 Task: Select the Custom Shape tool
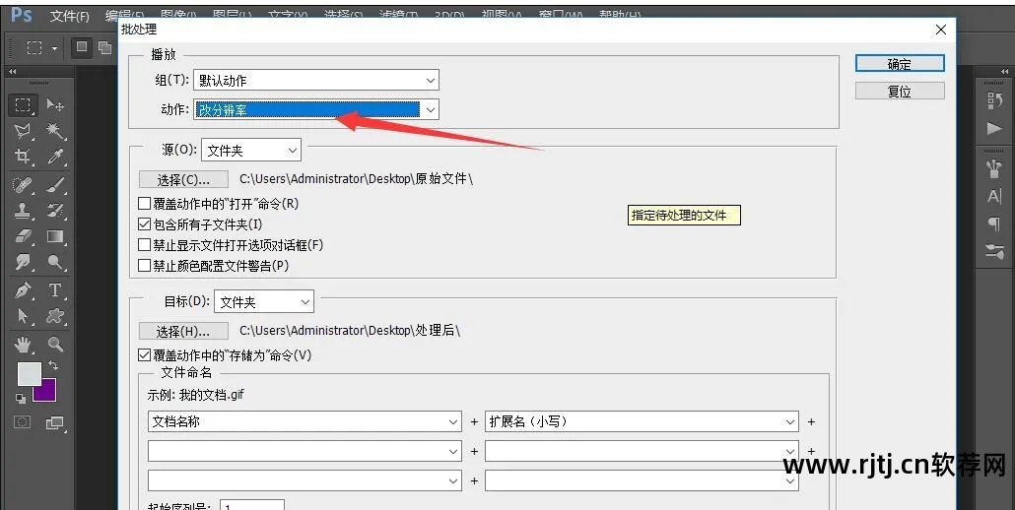tap(55, 315)
